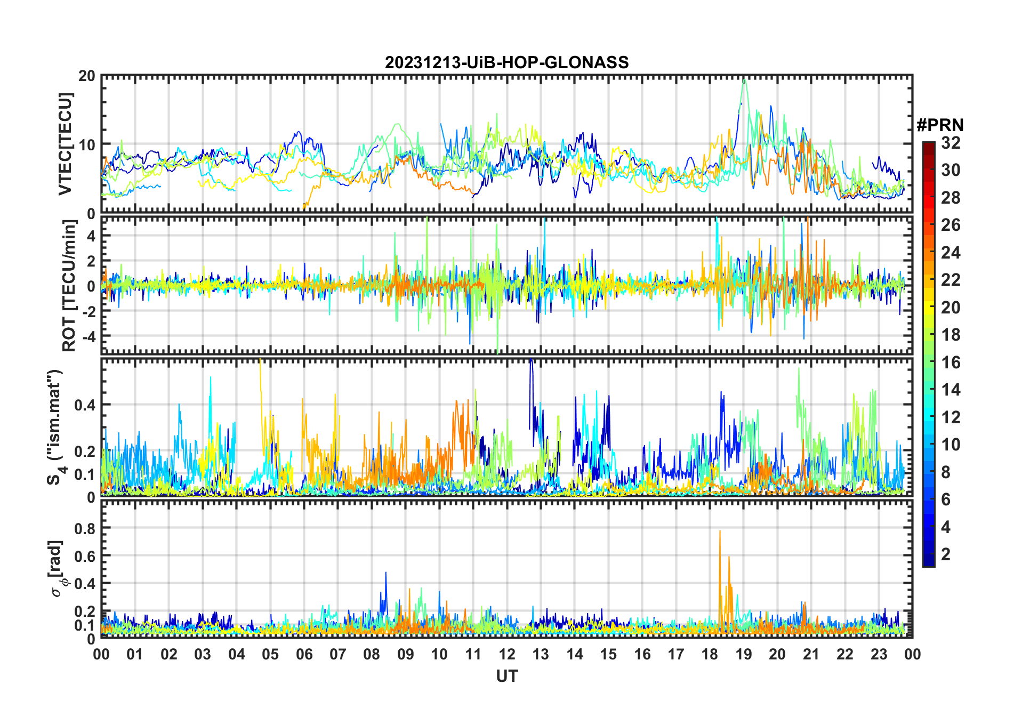Click VTEC y-axis tick label 20

pyautogui.click(x=87, y=76)
